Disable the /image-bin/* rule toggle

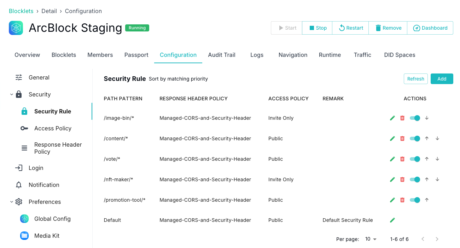click(x=415, y=118)
